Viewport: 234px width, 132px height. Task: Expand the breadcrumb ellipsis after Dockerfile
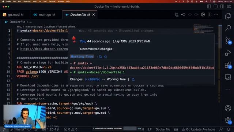30,22
